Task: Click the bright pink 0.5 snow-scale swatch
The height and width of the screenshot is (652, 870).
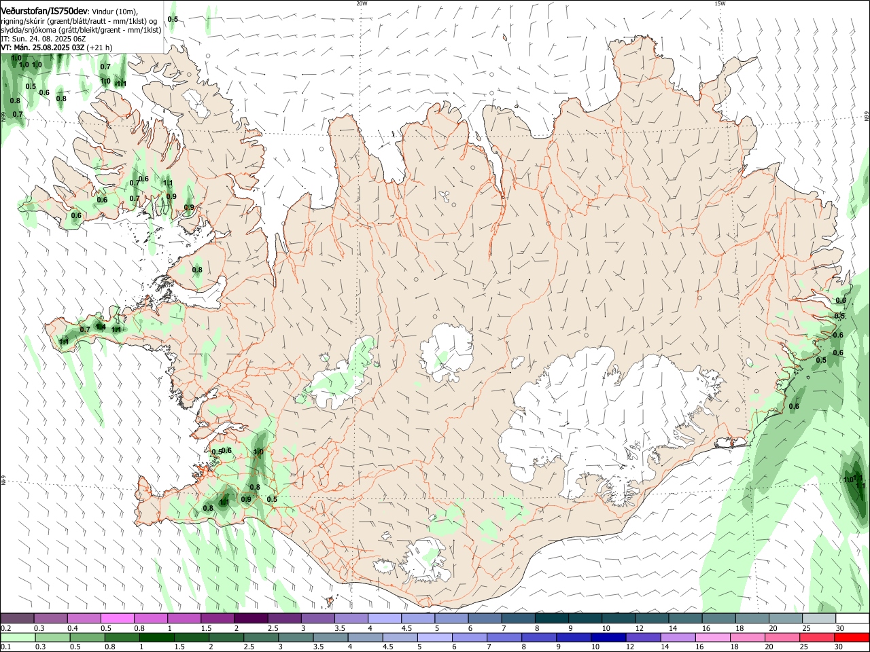Action: (118, 619)
